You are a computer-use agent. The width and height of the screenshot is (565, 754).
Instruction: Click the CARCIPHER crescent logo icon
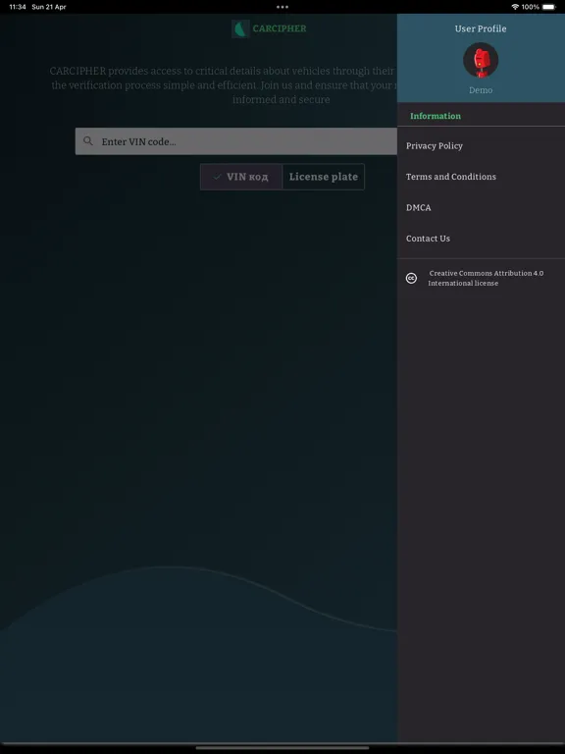pyautogui.click(x=240, y=28)
